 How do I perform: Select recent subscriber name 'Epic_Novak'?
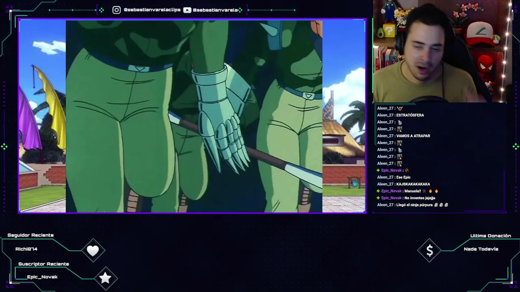coord(42,277)
